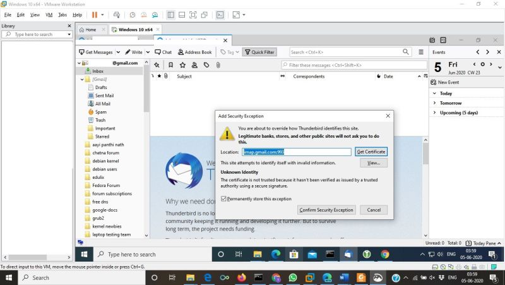Expand Upcoming (5 days) section

434,112
